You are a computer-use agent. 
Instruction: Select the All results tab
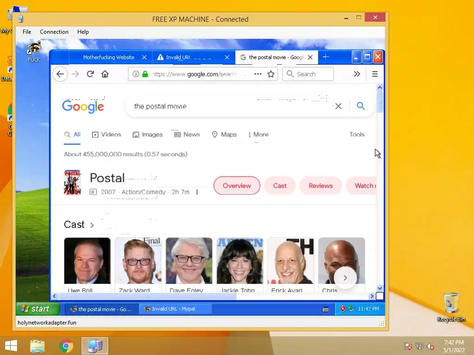coord(72,135)
